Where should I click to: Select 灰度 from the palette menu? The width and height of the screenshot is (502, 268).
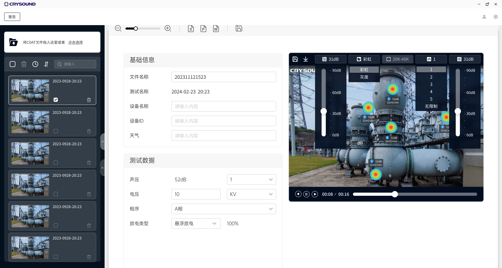364,77
